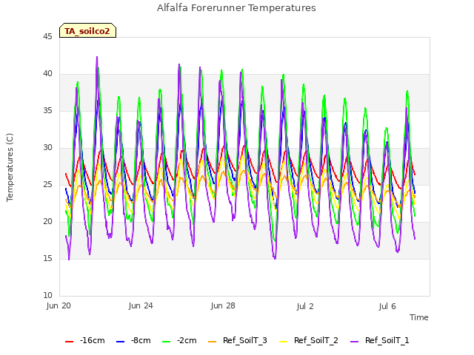Screen dimensions: 474x355
Task: Click the 20 y-axis tick label
Action: (x=47, y=222)
